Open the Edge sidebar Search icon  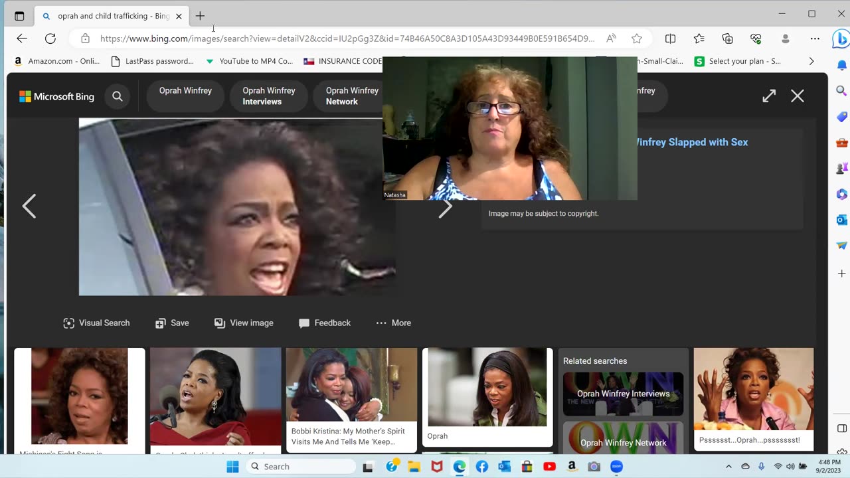pyautogui.click(x=841, y=91)
